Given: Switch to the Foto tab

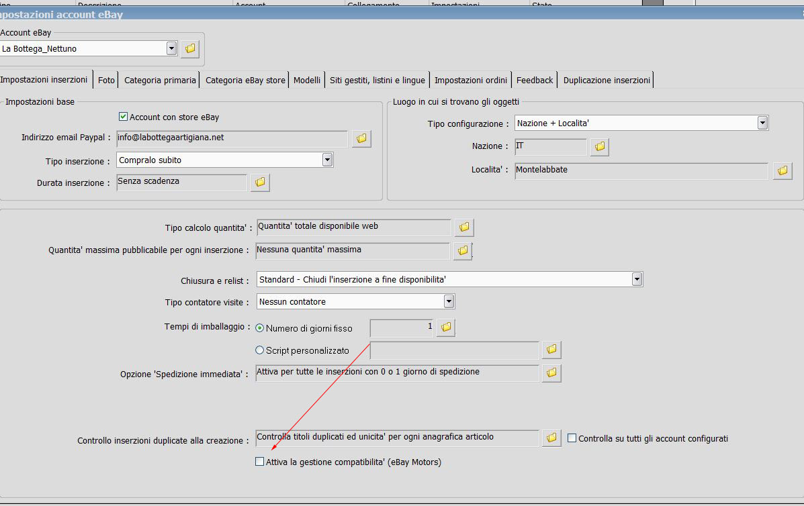Looking at the screenshot, I should [x=106, y=80].
